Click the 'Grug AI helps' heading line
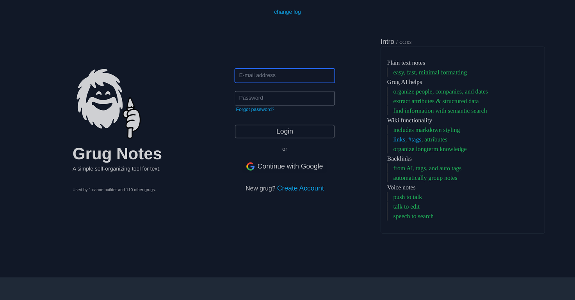 (x=404, y=82)
